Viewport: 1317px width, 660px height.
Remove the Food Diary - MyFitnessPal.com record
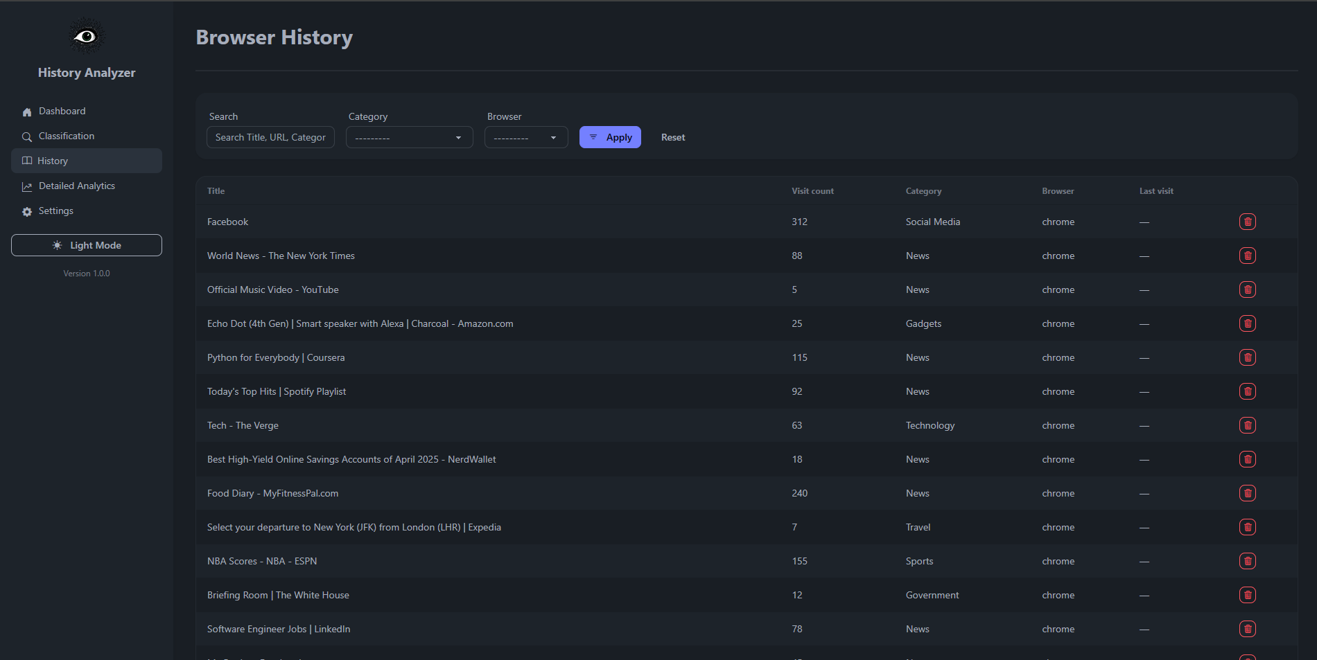pyautogui.click(x=1248, y=492)
